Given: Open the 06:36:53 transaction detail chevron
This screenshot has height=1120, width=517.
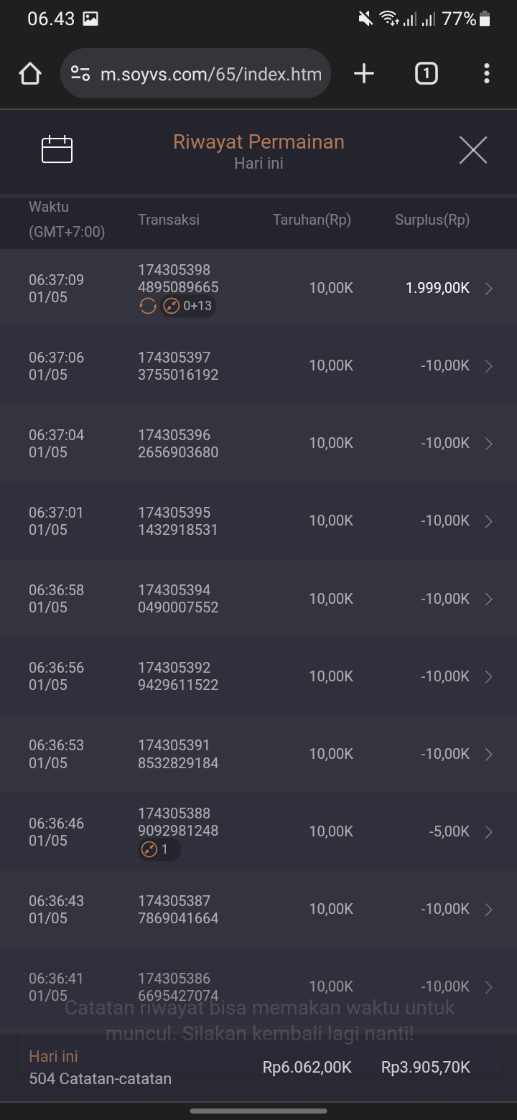Looking at the screenshot, I should pyautogui.click(x=489, y=754).
